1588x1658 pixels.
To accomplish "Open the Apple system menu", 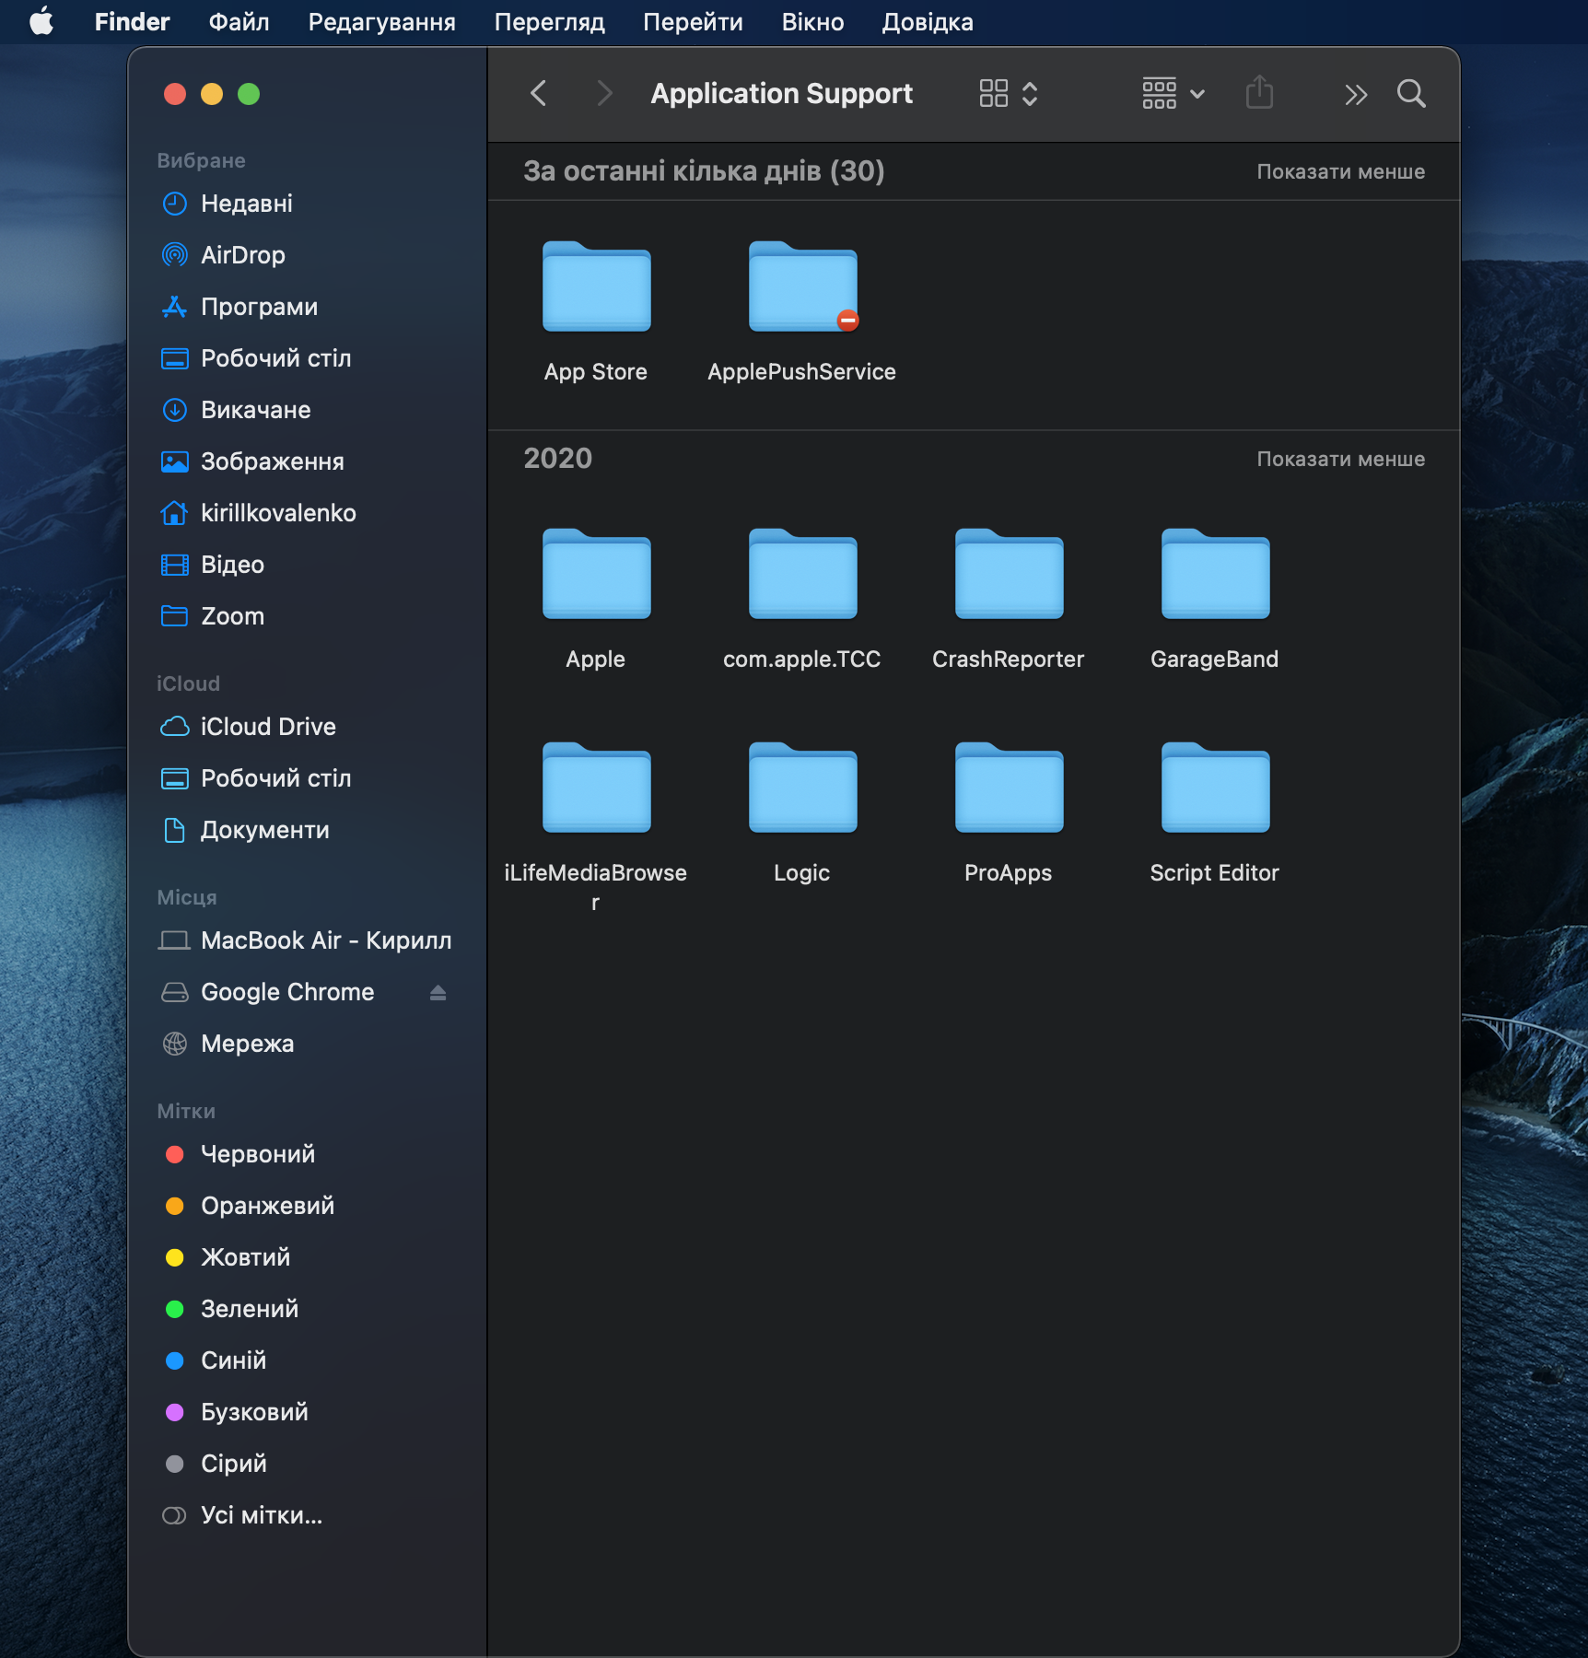I will [x=41, y=22].
